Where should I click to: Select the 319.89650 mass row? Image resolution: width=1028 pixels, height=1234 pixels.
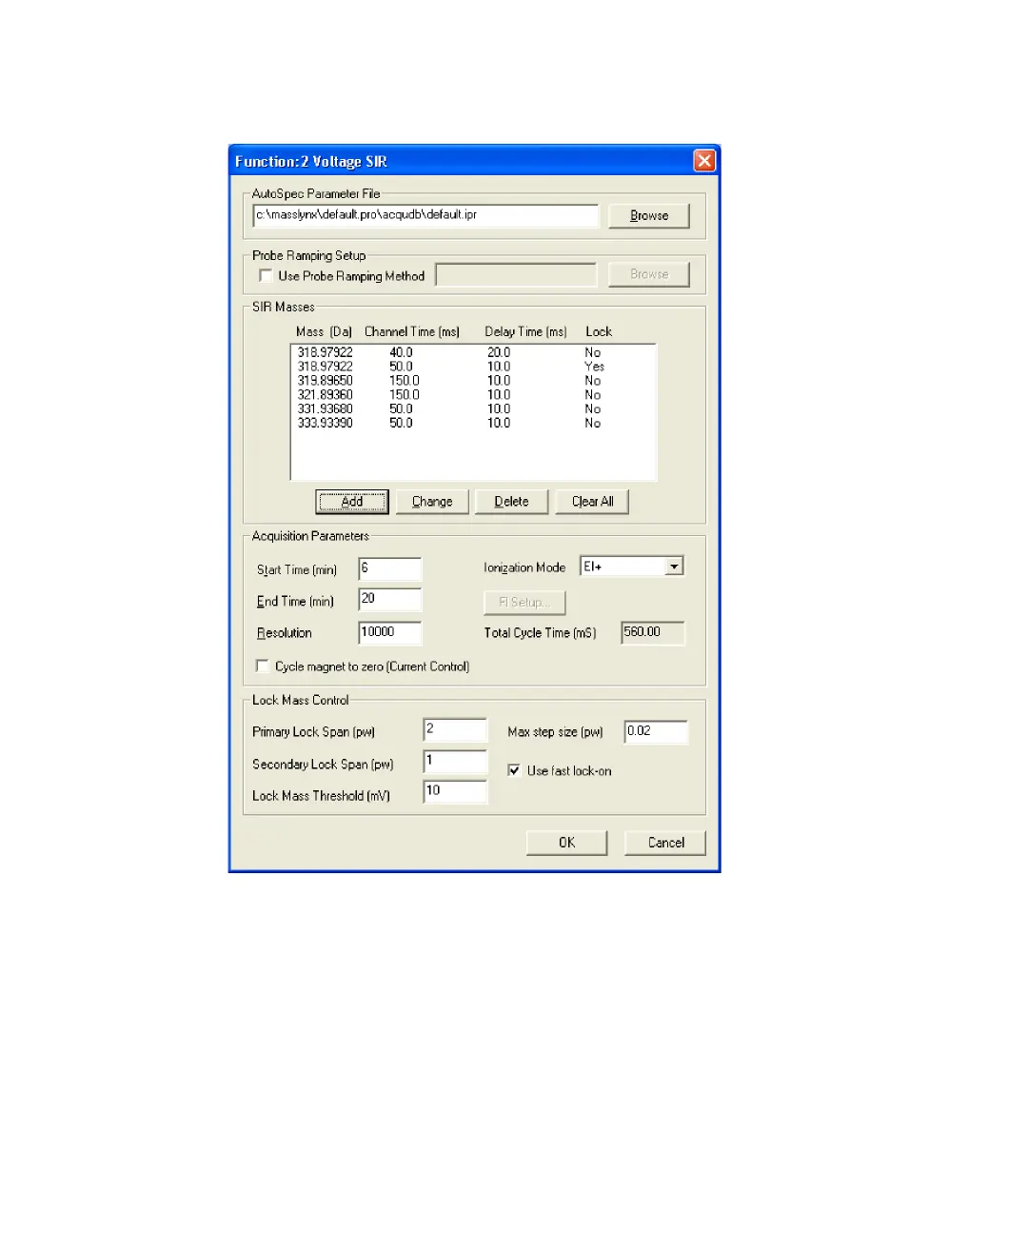point(472,380)
